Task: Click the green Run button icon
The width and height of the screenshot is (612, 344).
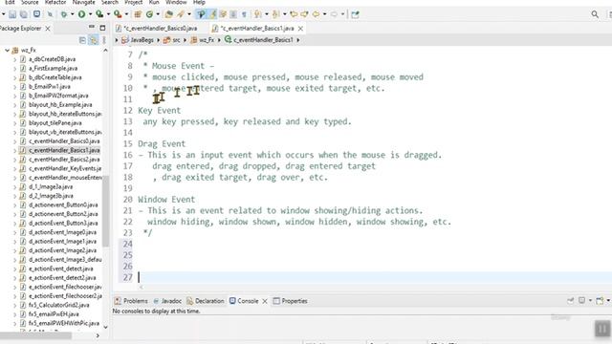Action: pos(81,14)
